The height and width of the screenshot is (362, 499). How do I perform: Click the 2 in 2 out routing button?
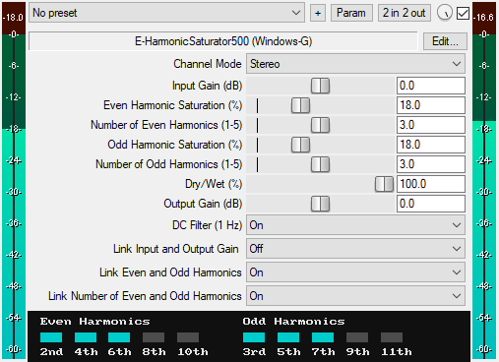coord(405,13)
